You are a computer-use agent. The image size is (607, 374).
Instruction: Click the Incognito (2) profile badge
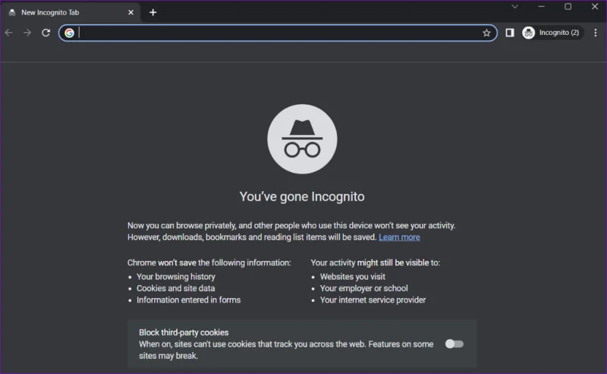pos(552,33)
